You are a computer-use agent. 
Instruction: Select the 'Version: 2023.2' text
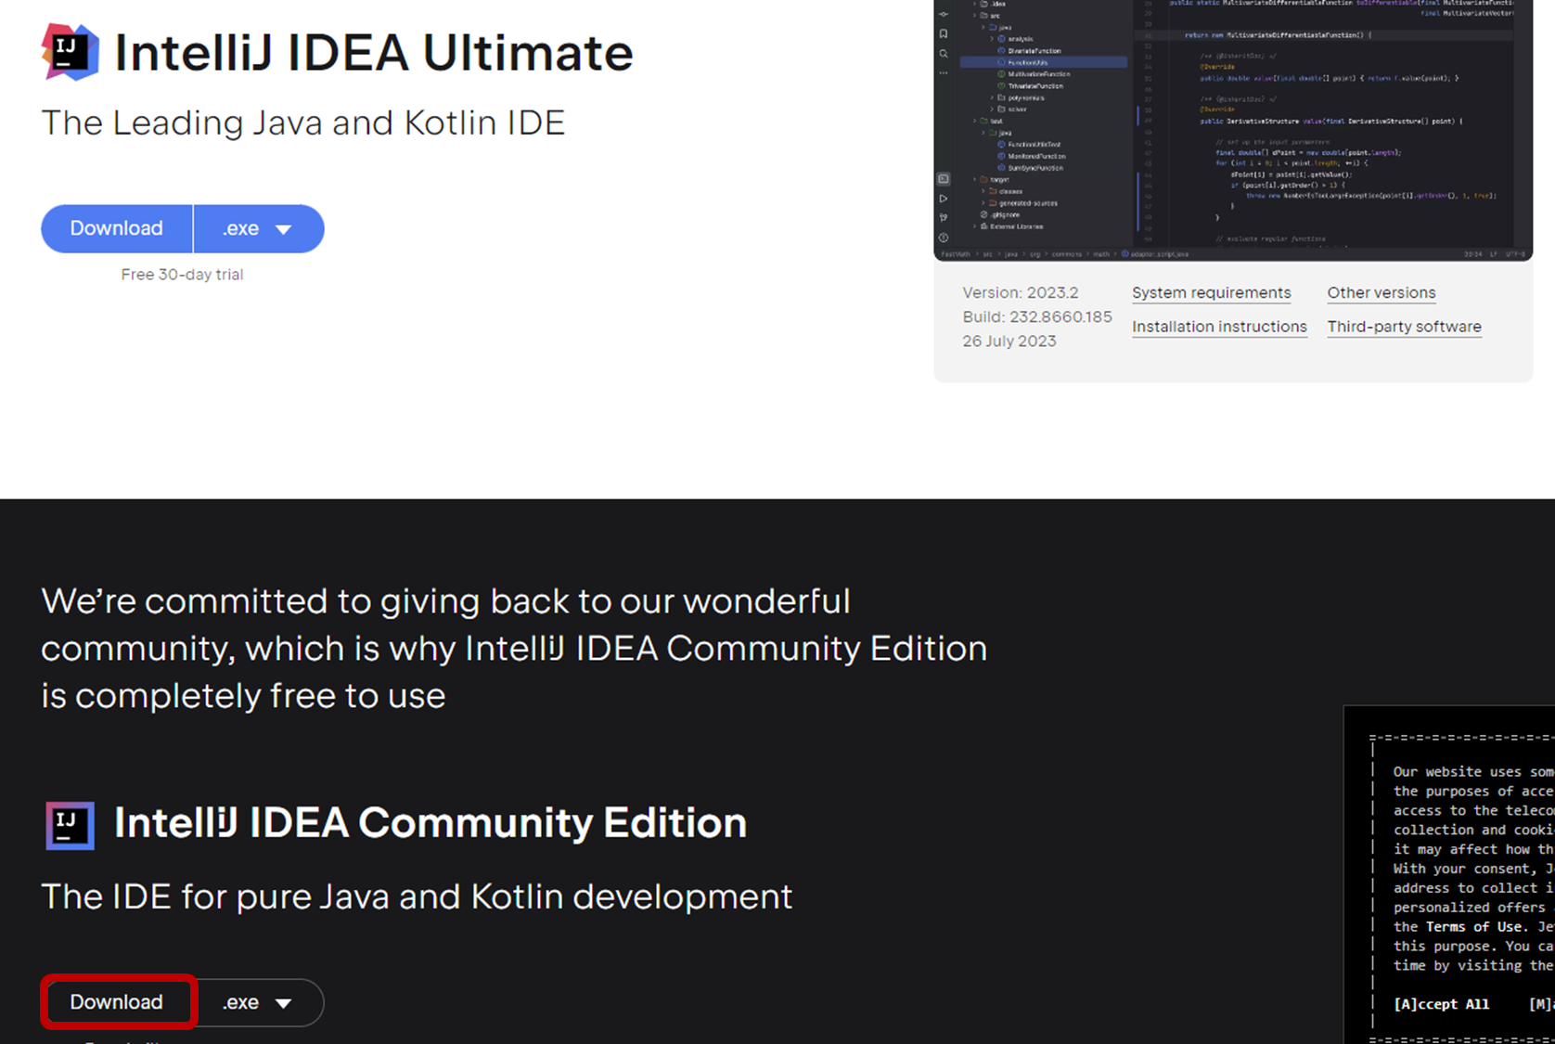1021,292
